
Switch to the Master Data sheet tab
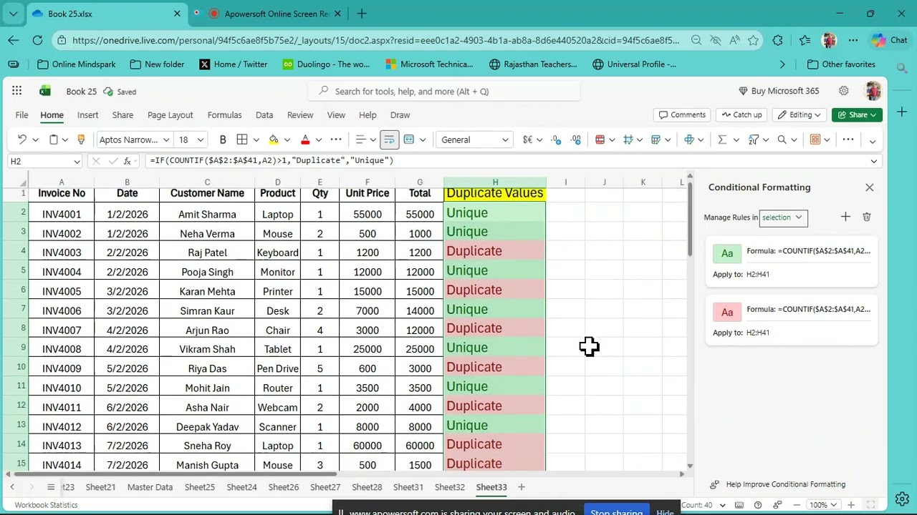(150, 487)
